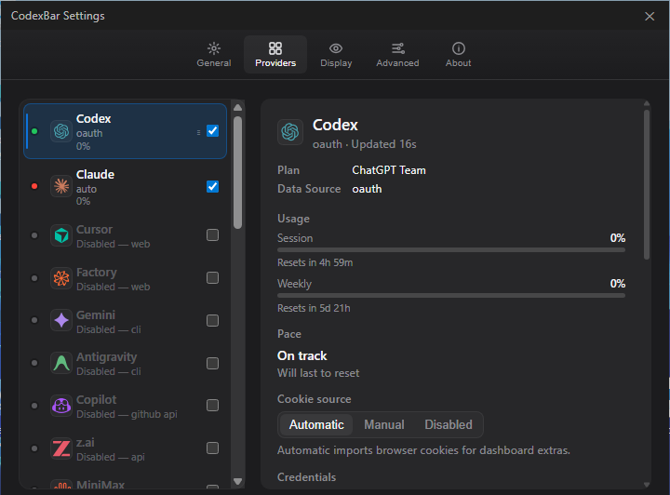Click the Antigravity provider icon
The height and width of the screenshot is (495, 670).
[x=61, y=363]
